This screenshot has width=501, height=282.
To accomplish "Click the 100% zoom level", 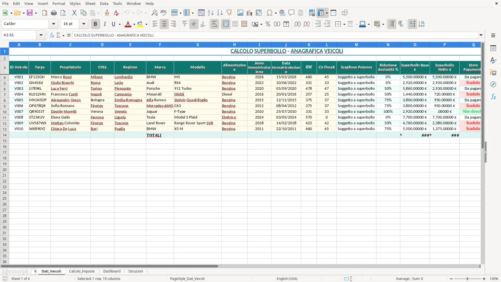I will click(x=494, y=279).
